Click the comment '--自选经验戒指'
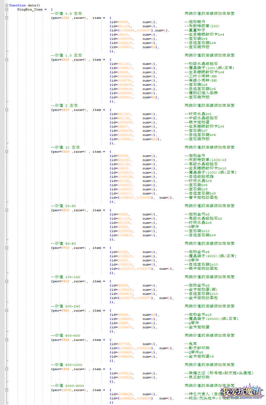266x405 pixels. coord(199,177)
